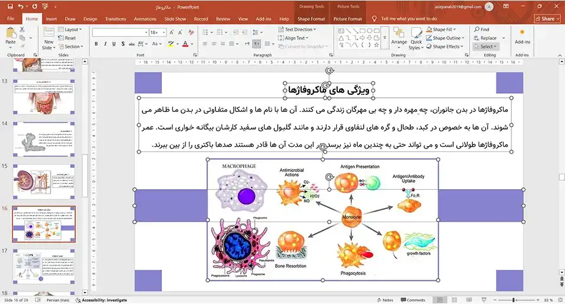Increase font size
The height and width of the screenshot is (304, 565).
point(172,32)
